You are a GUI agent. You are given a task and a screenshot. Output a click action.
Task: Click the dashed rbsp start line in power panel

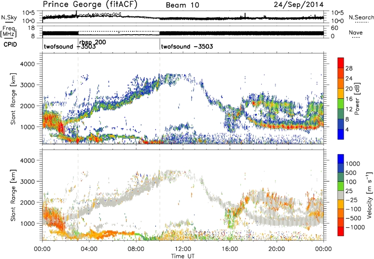78,99
